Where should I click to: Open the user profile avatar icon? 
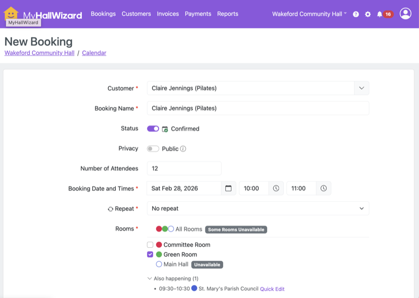[x=405, y=14]
